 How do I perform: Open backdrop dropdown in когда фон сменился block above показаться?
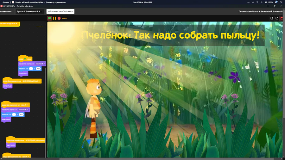coord(31,81)
